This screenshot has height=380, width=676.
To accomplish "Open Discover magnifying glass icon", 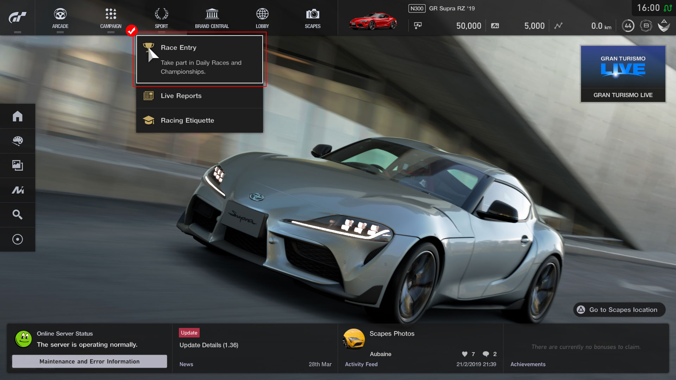I will (x=18, y=215).
